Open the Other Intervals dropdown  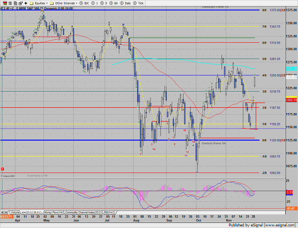[x=64, y=3]
